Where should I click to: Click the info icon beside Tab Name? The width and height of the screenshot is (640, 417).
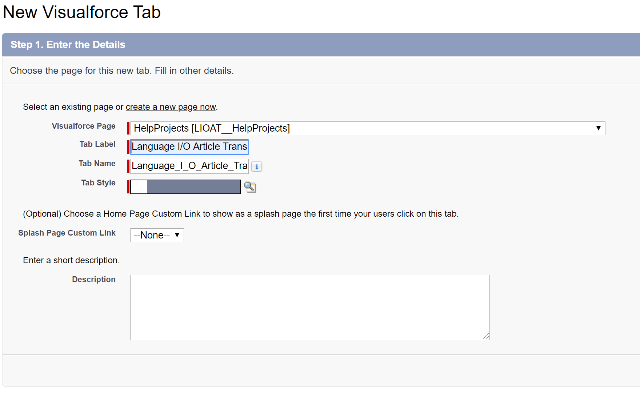257,167
